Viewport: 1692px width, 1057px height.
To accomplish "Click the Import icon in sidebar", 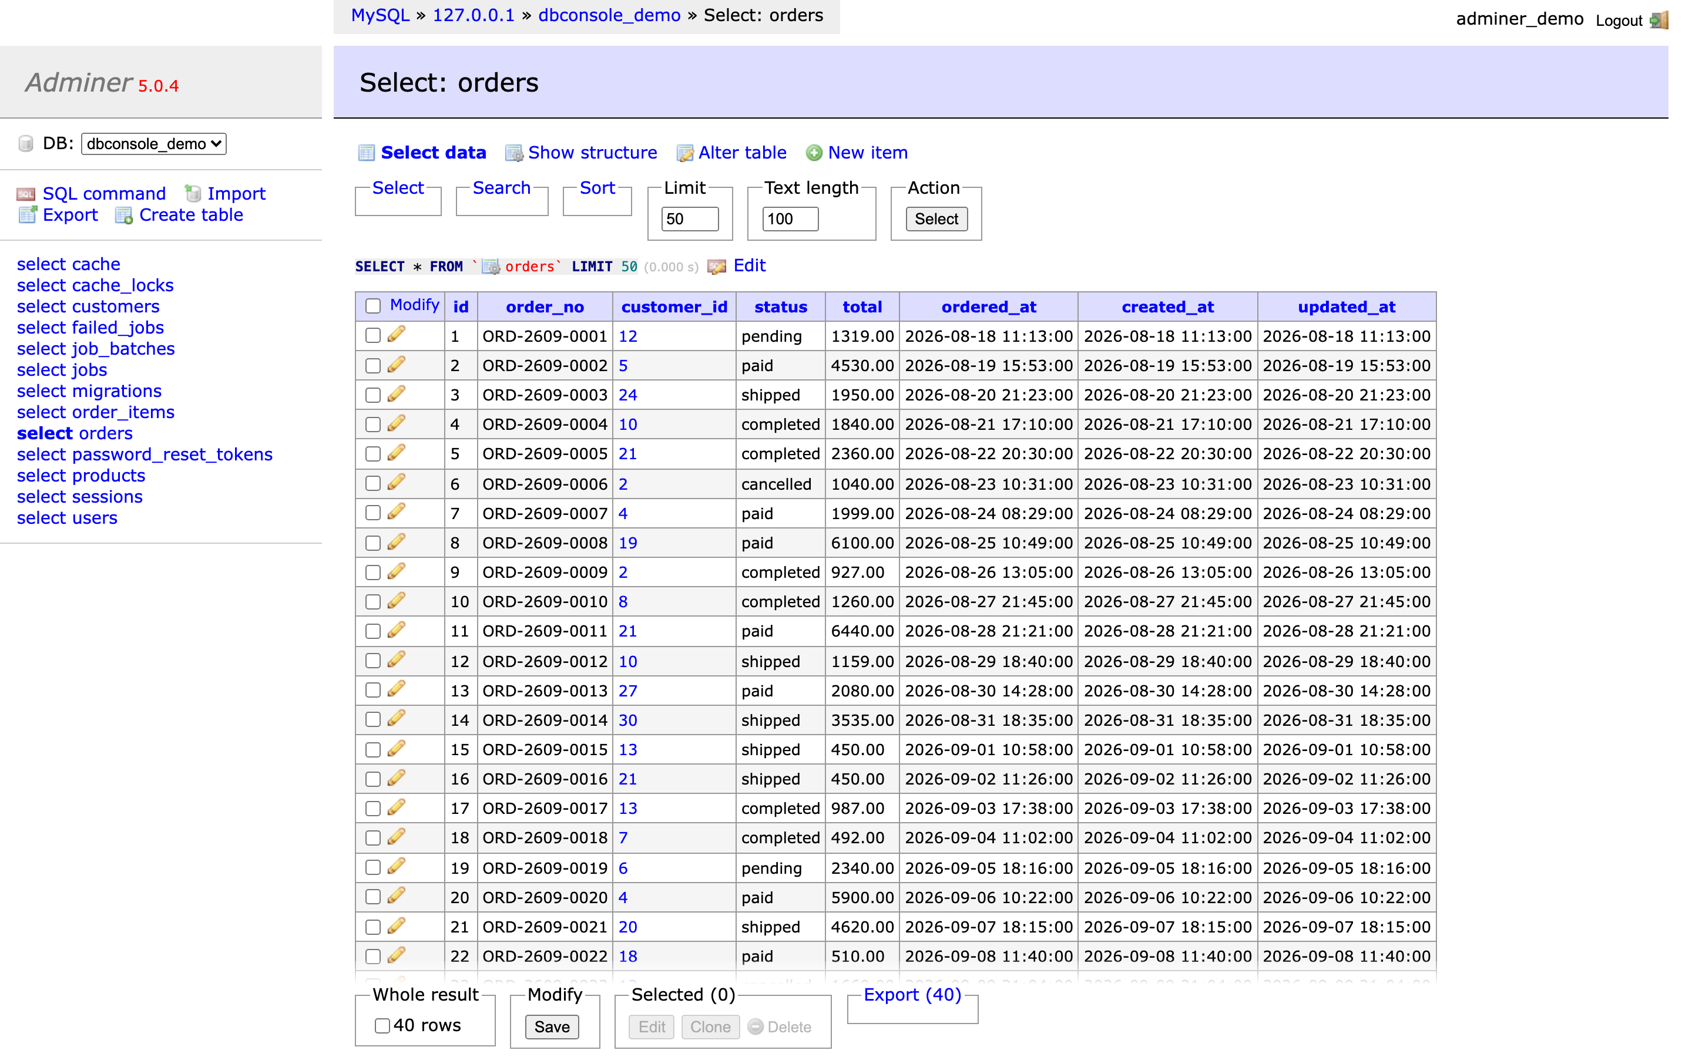I will pos(193,194).
